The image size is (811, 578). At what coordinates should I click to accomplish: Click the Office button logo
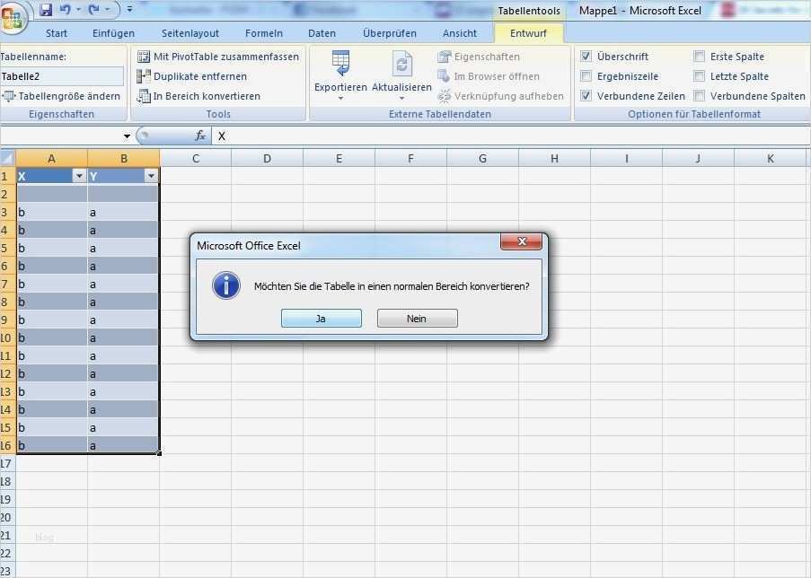12,18
